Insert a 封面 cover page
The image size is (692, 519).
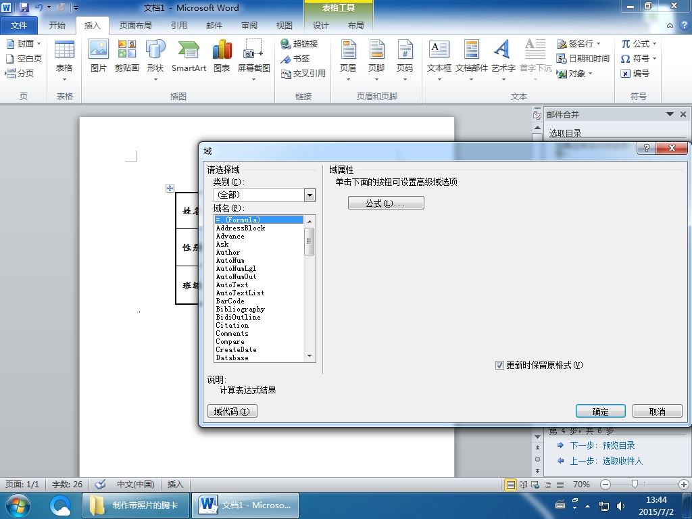point(24,44)
